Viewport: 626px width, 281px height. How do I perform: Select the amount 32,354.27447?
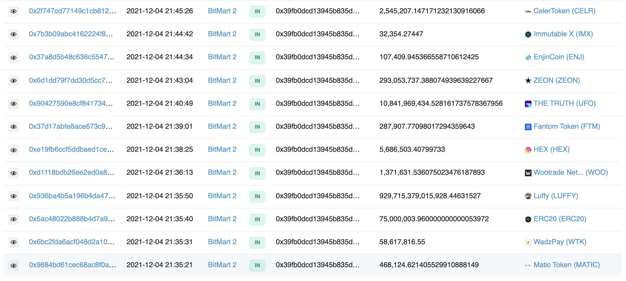coord(401,34)
